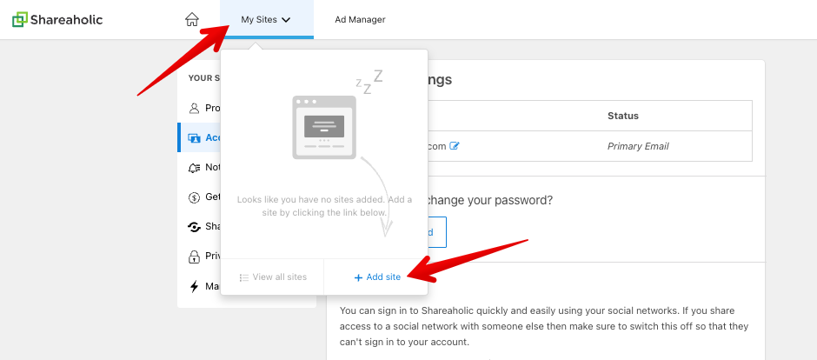Click the change password button
817x360 pixels.
click(436, 232)
